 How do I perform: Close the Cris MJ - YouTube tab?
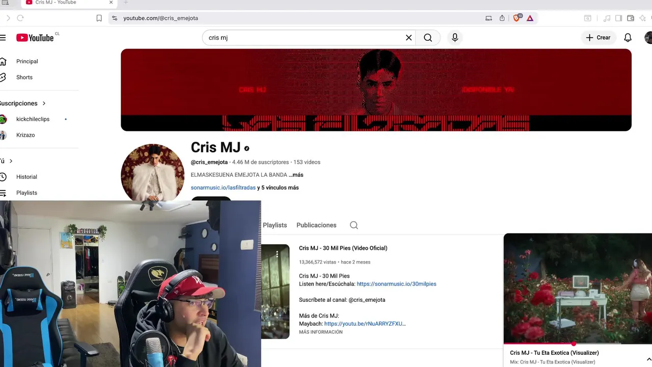pyautogui.click(x=111, y=3)
